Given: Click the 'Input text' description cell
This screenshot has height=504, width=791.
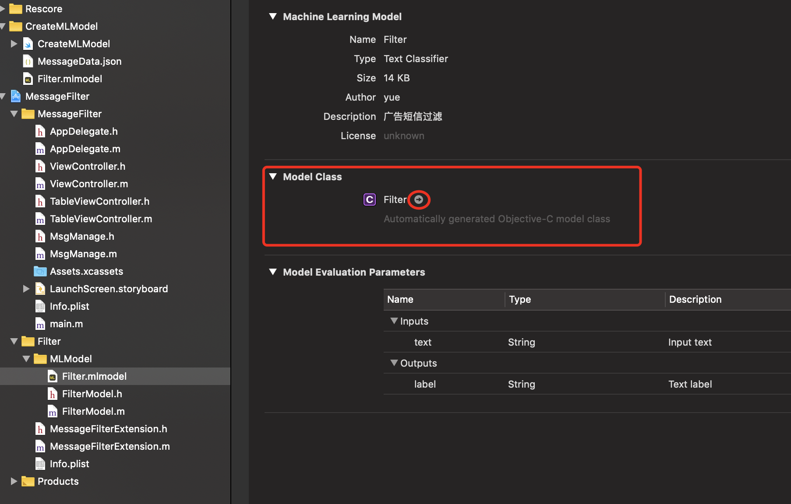Looking at the screenshot, I should pyautogui.click(x=690, y=342).
